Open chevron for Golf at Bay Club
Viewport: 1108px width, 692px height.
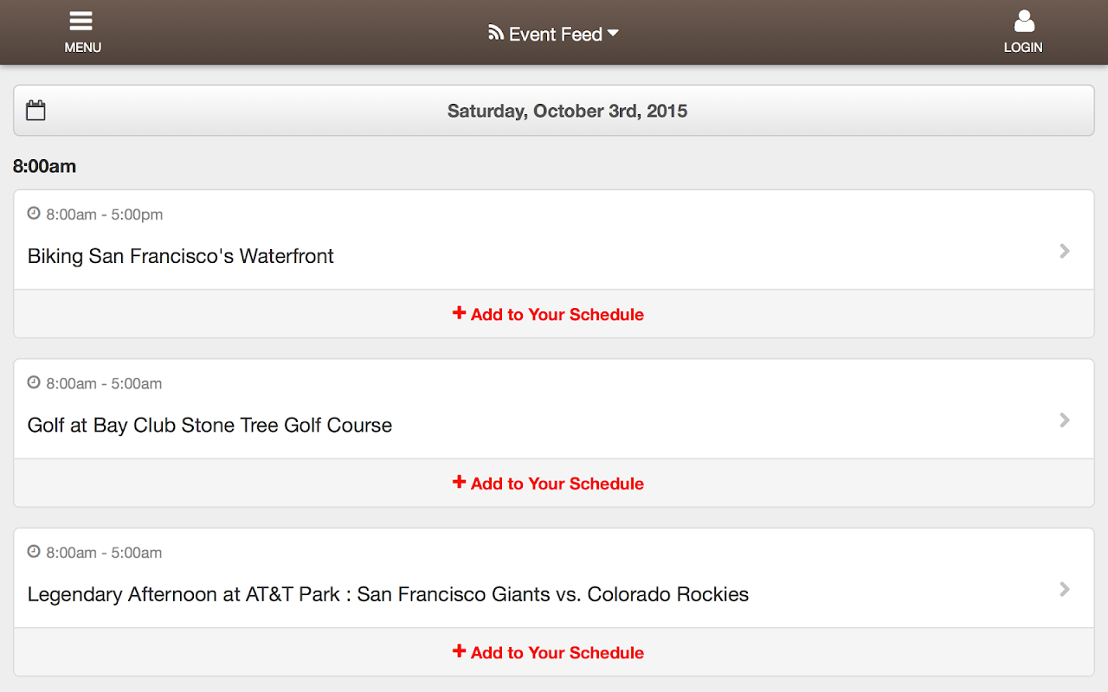coord(1065,420)
